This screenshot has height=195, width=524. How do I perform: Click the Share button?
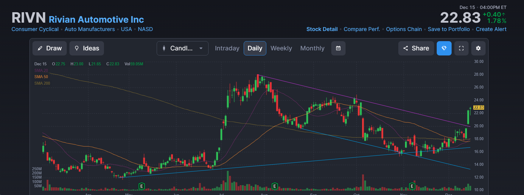coord(416,48)
